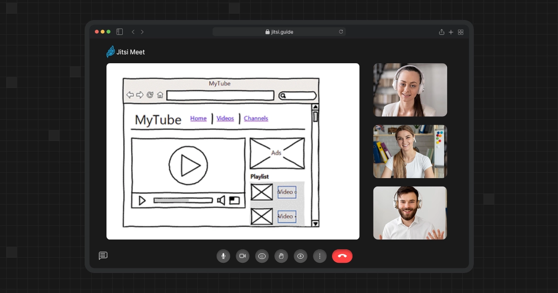558x293 pixels.
Task: Toggle the browser sidebar panel
Action: click(x=120, y=32)
